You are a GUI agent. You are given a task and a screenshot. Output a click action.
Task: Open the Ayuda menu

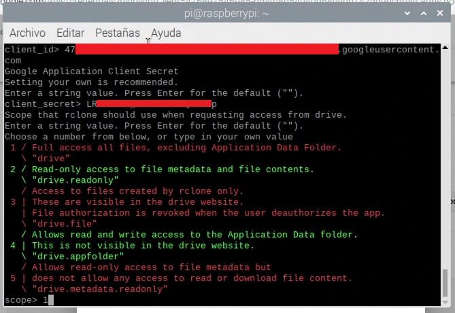pos(166,33)
